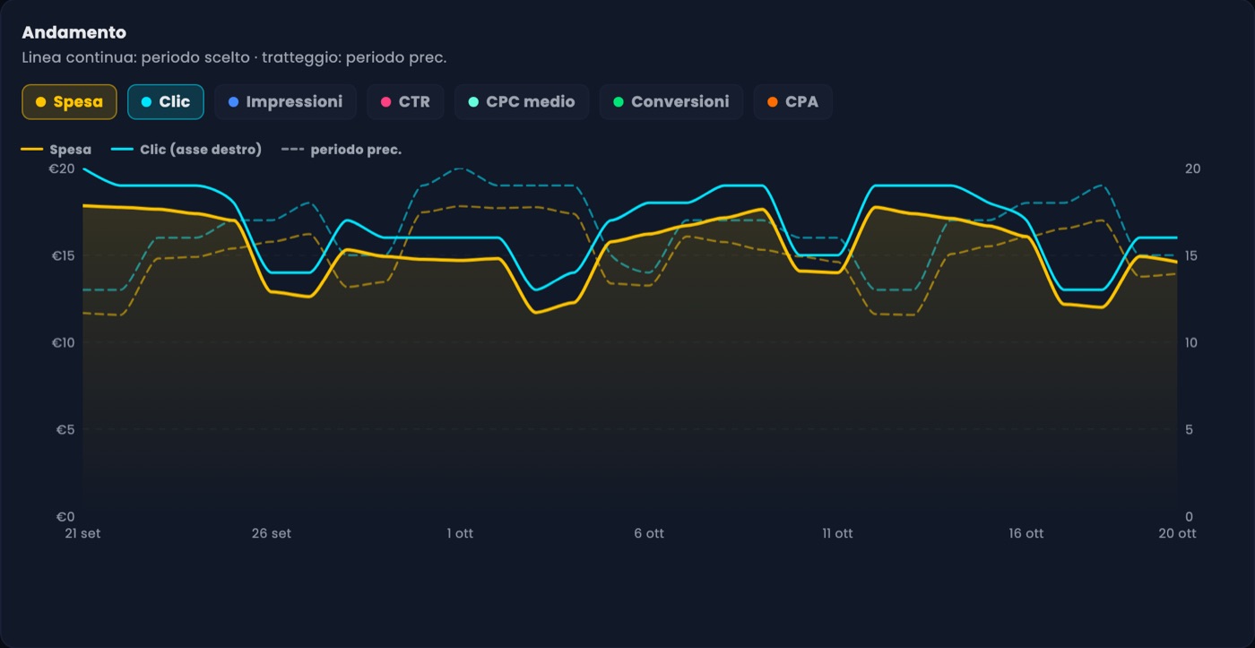Enable the Impressioni metric chip
This screenshot has width=1255, height=648.
point(285,102)
